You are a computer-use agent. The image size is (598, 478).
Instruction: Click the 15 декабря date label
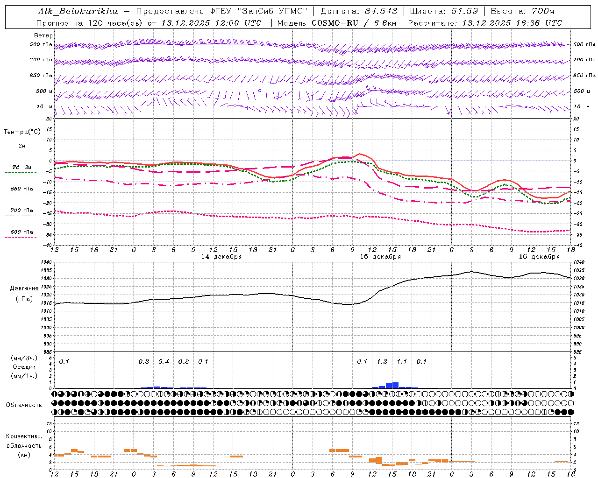click(x=380, y=257)
